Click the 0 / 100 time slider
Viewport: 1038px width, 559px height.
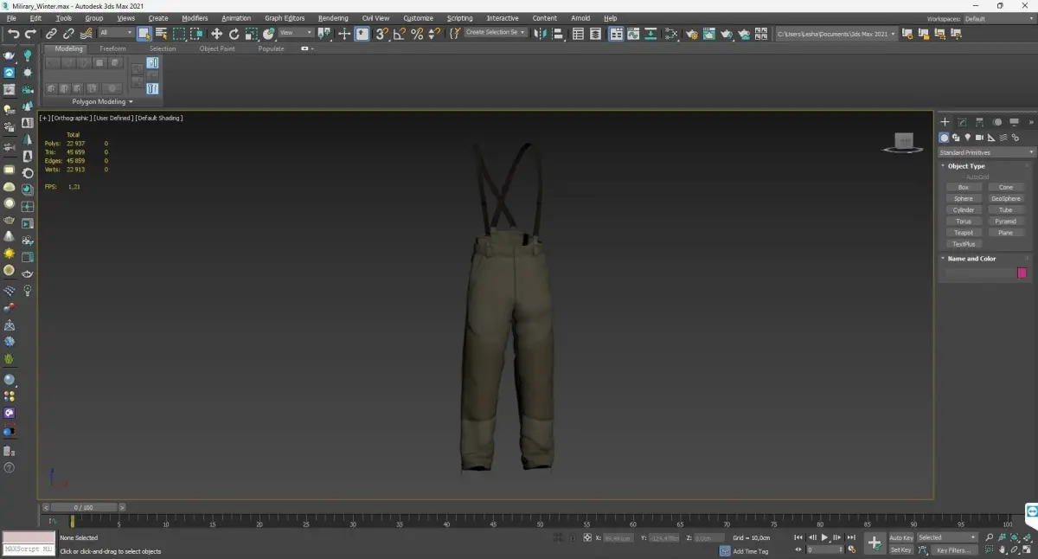[84, 507]
